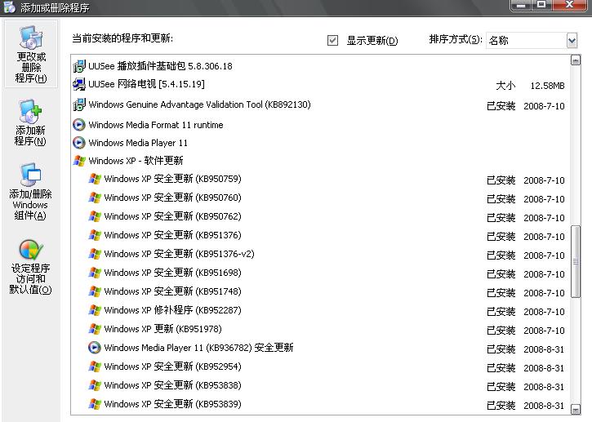Image resolution: width=592 pixels, height=422 pixels.
Task: Click the flag icon for KB953839
Action: pyautogui.click(x=95, y=404)
